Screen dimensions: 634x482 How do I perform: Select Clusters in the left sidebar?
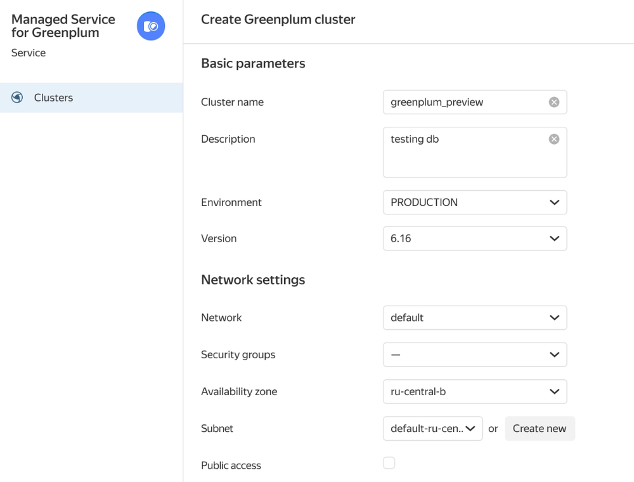[x=53, y=98]
